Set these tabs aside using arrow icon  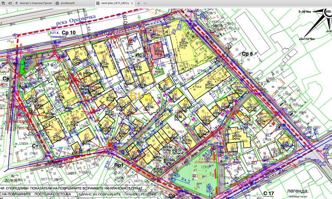[x=10, y=3]
